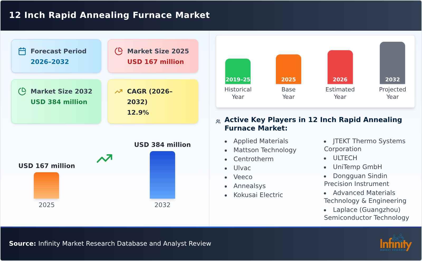Select UniTemp GmbH in the players list

[x=357, y=167]
